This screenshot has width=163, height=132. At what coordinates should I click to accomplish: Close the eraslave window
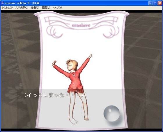pos(160,3)
